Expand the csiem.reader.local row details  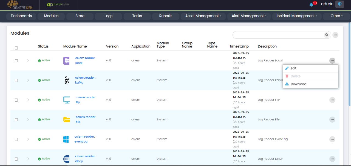(28, 61)
